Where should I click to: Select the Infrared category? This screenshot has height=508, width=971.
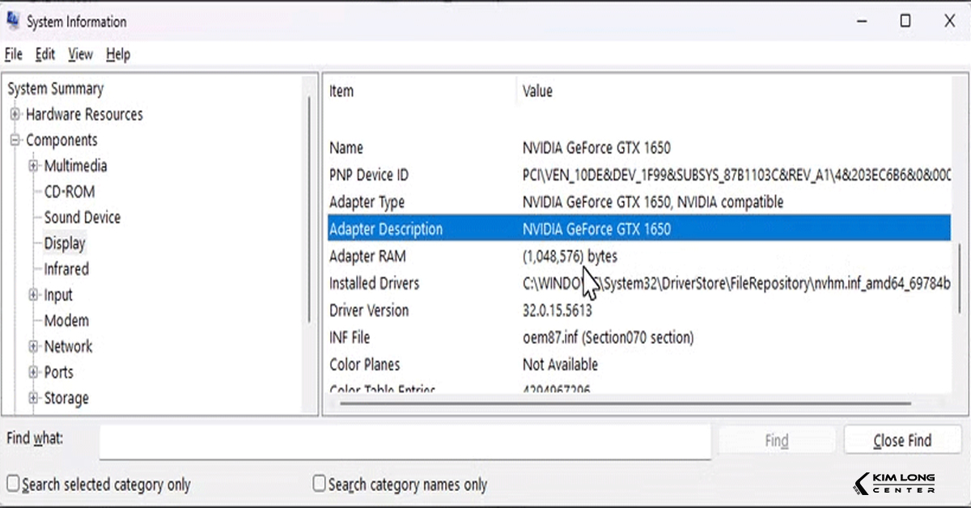coord(66,269)
